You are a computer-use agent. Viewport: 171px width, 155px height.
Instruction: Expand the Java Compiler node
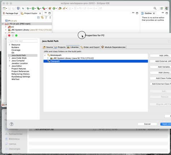point(9,61)
